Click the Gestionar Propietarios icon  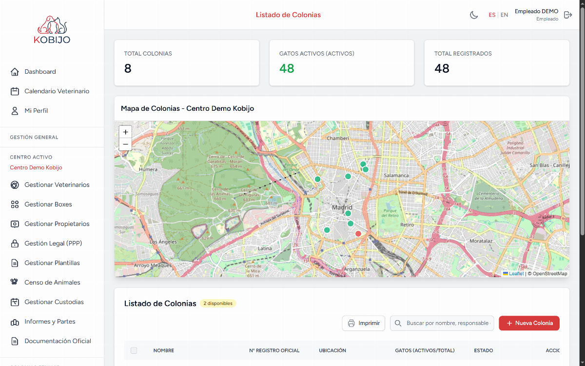(15, 224)
